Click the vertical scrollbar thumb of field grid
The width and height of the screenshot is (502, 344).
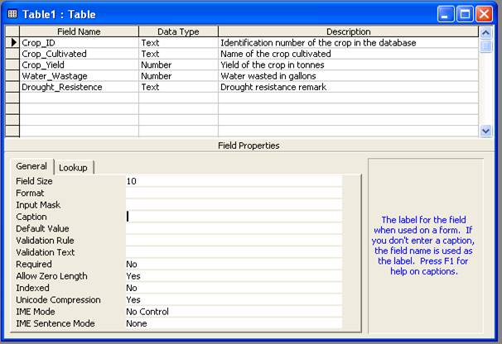(x=485, y=45)
